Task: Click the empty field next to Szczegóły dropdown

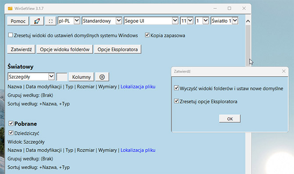Action: point(62,77)
